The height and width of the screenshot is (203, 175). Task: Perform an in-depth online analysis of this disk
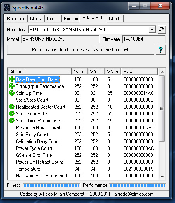point(81,50)
